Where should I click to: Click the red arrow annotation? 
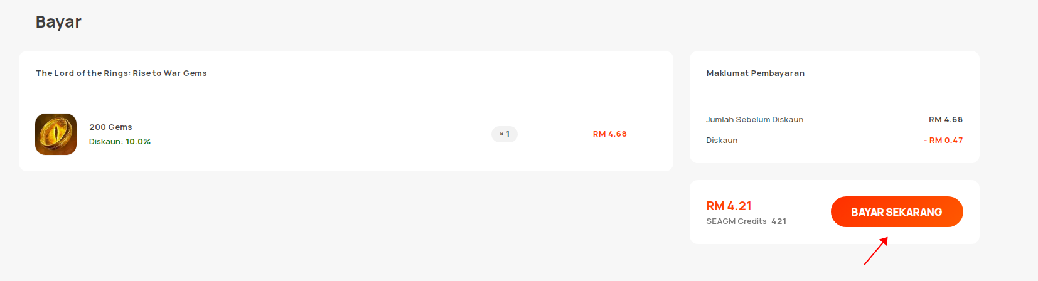tap(876, 251)
